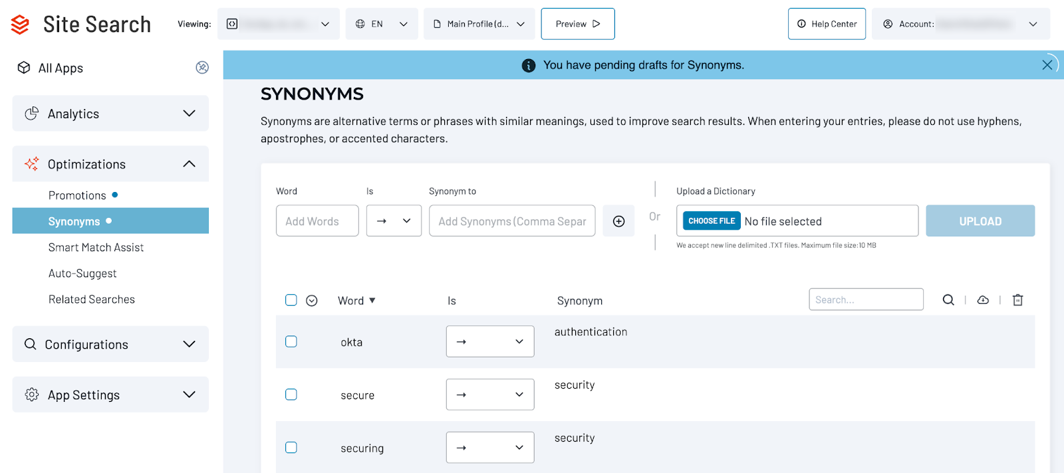Click the word 'securing' in the table
The width and height of the screenshot is (1064, 473).
pyautogui.click(x=362, y=448)
